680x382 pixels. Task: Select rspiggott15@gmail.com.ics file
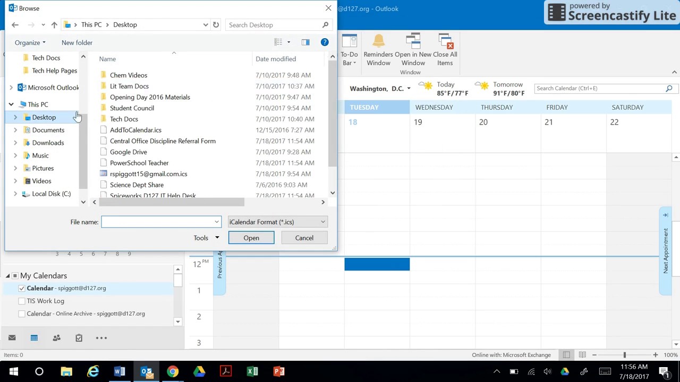149,174
